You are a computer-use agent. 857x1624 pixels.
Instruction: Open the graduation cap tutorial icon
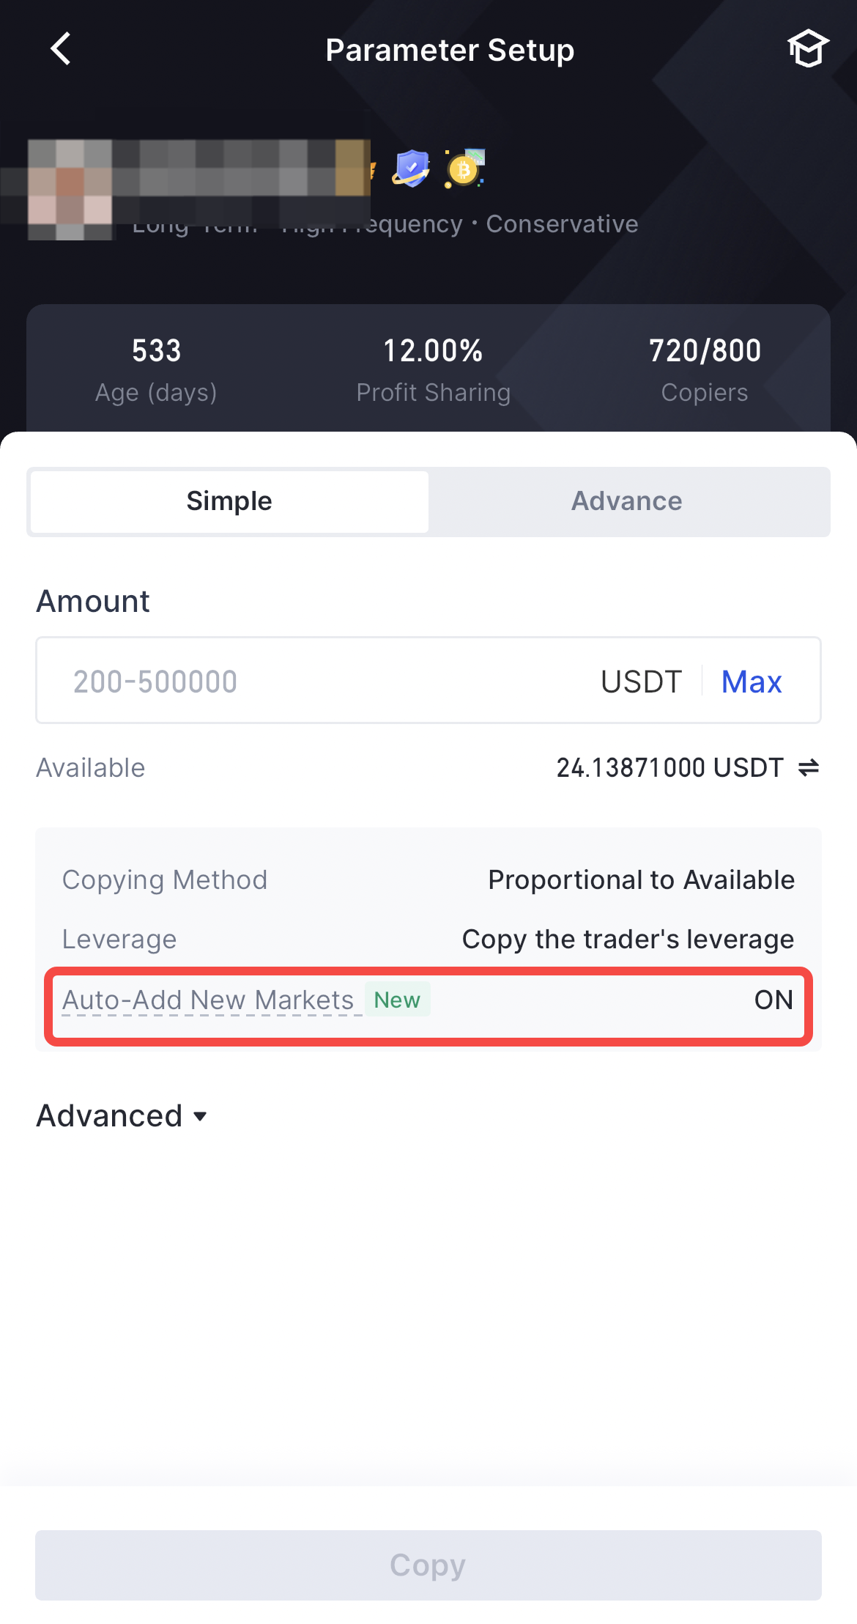point(807,49)
